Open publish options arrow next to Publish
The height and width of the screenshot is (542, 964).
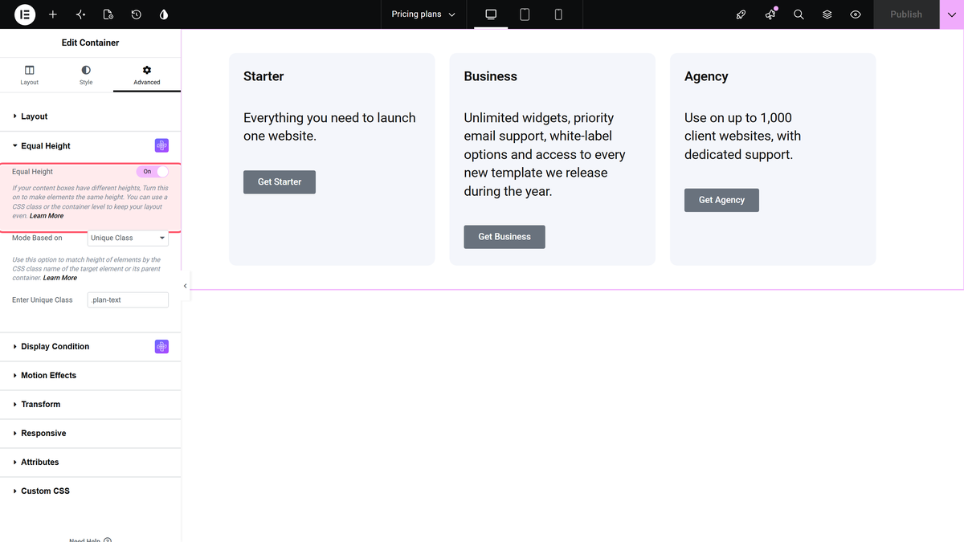(x=952, y=14)
